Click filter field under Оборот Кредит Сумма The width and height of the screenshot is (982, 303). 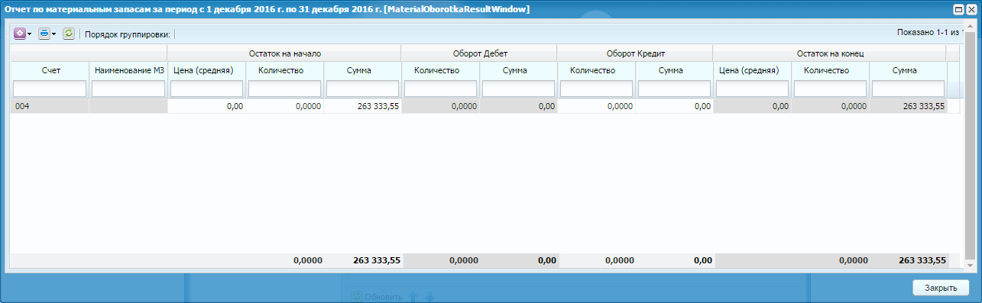tap(674, 89)
